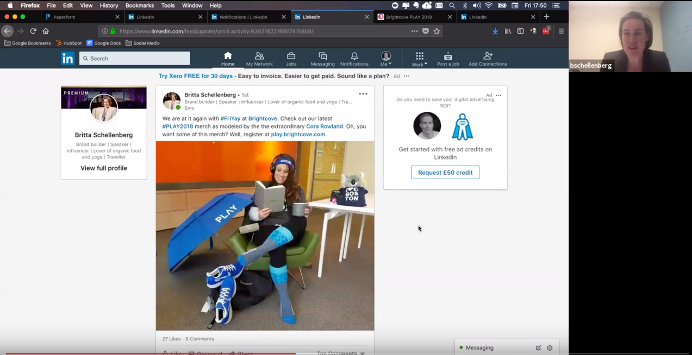Expand the Me profile dropdown
The height and width of the screenshot is (355, 692).
386,59
